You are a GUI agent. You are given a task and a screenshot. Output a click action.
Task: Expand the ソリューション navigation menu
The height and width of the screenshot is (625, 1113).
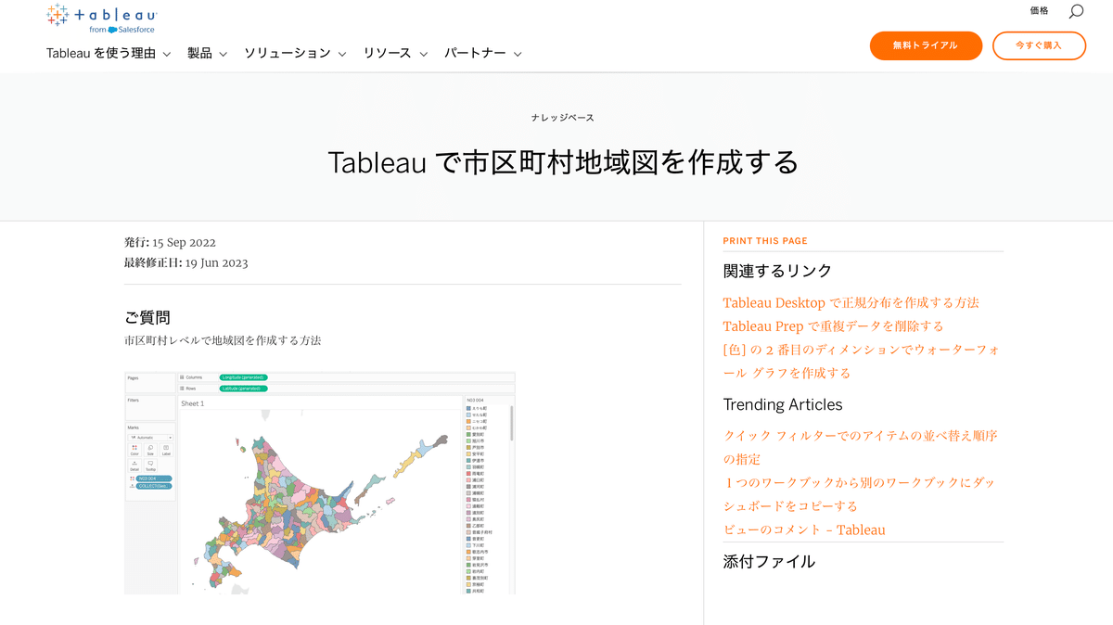click(295, 54)
